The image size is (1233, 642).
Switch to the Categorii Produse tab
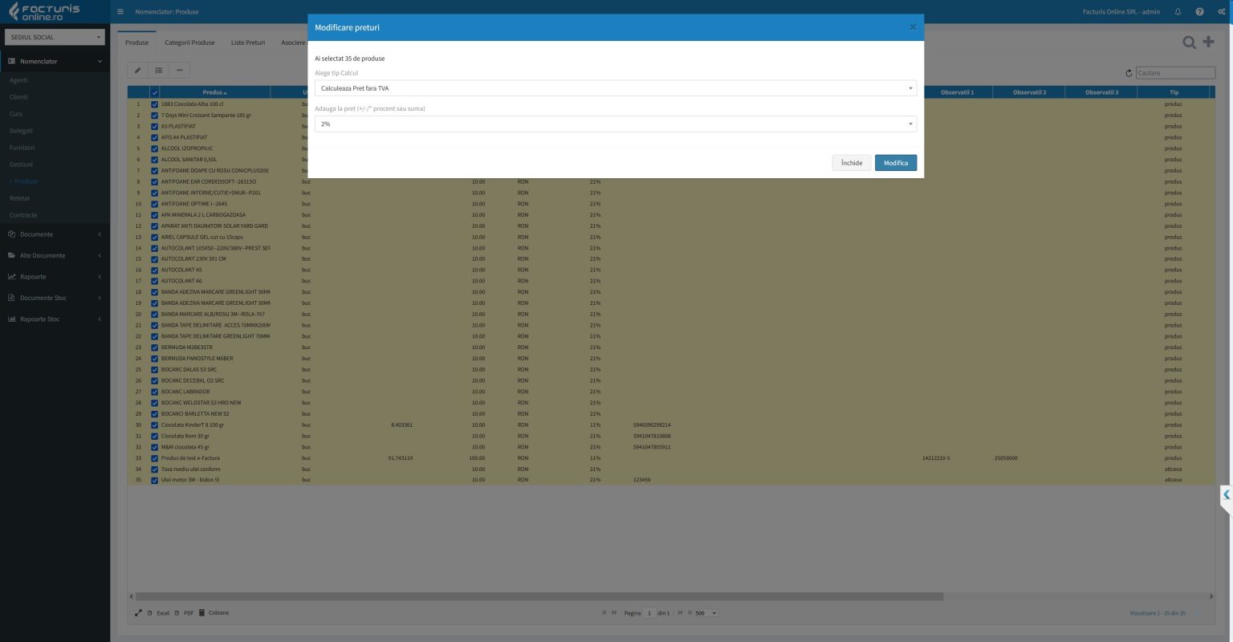point(189,43)
